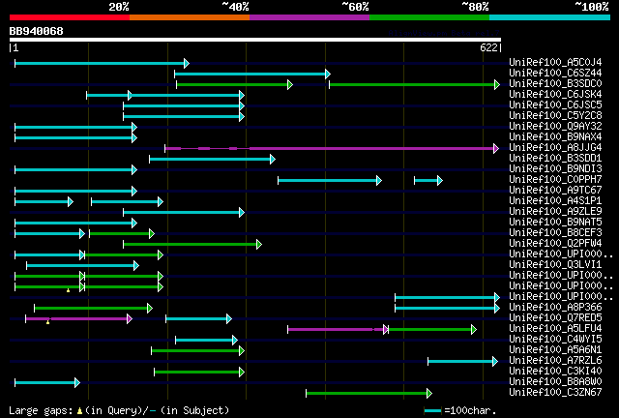The height and width of the screenshot is (418, 619).
Task: Select the UniRef100_B9NAX4 label
Action: [555, 136]
